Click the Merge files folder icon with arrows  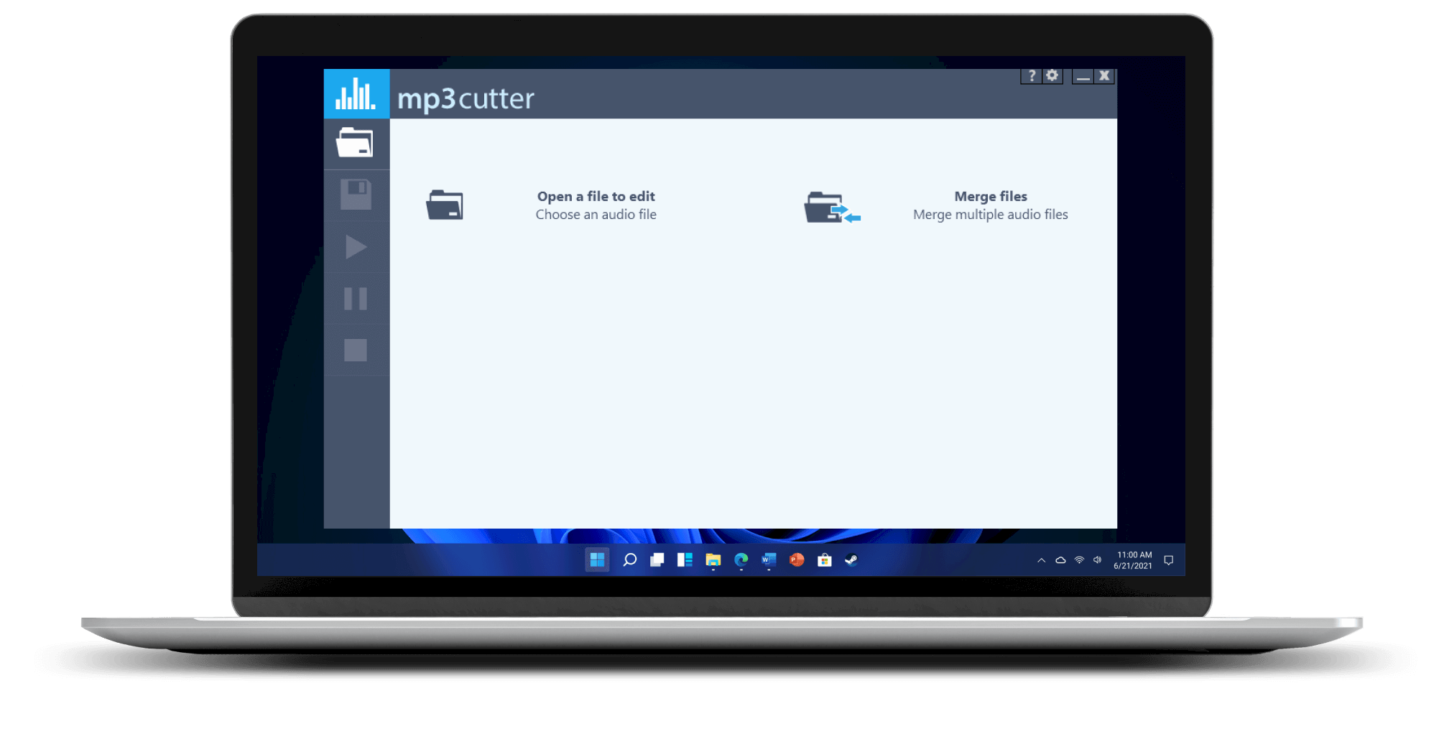832,208
